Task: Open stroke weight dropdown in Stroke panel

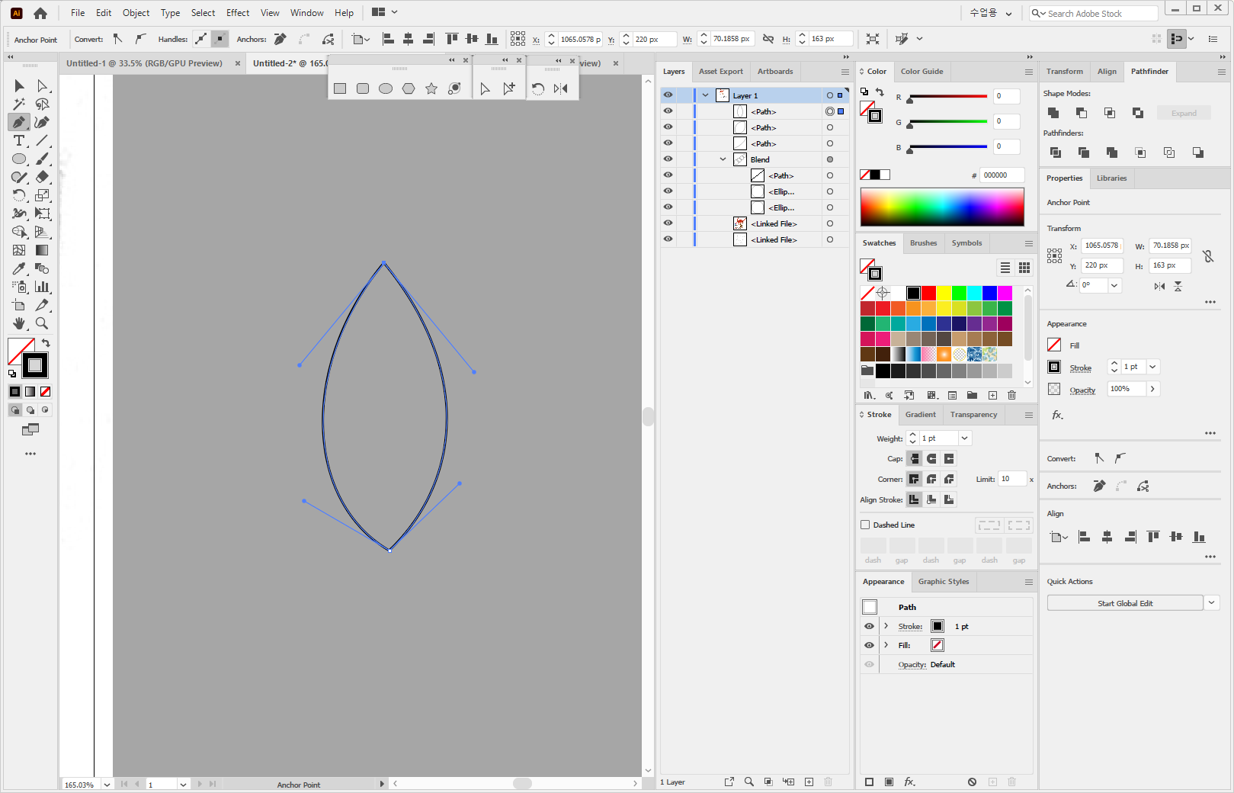Action: [x=964, y=438]
